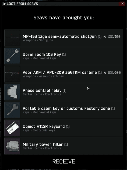127x170 pixels.
Task: Click the RECEIVE button
Action: (64, 161)
